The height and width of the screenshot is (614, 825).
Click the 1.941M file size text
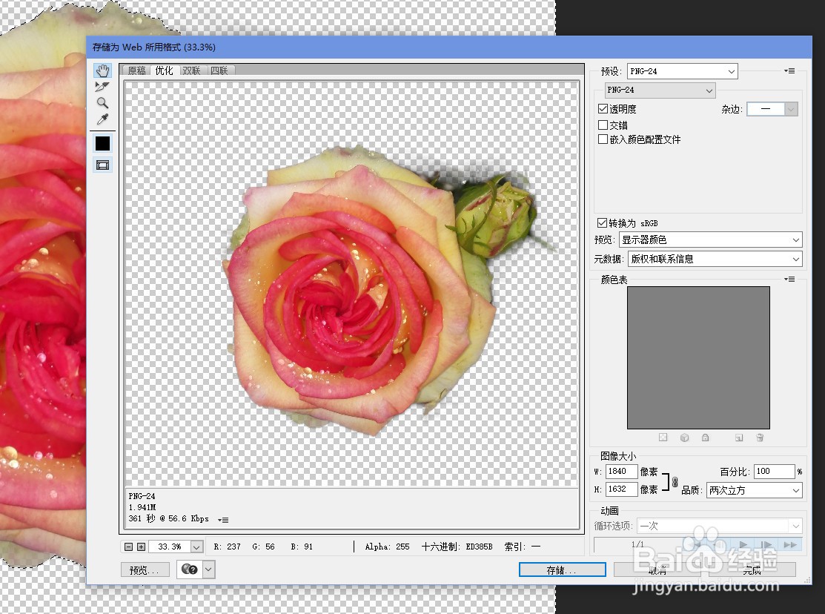click(142, 507)
